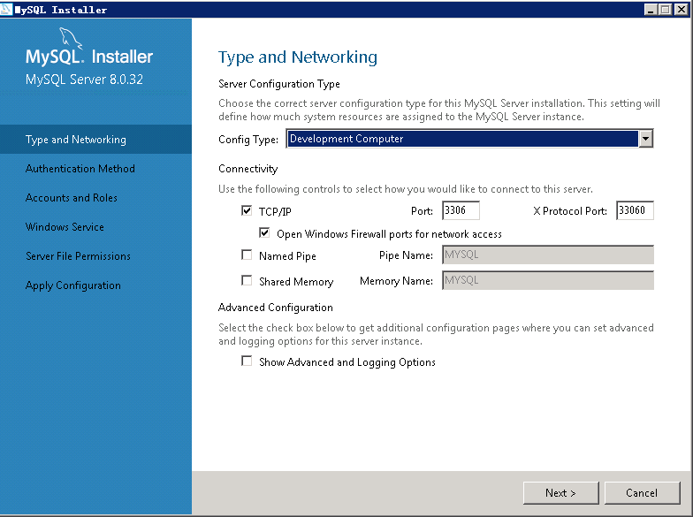This screenshot has width=693, height=517.
Task: Toggle the TCP/IP checkbox
Action: pos(247,210)
